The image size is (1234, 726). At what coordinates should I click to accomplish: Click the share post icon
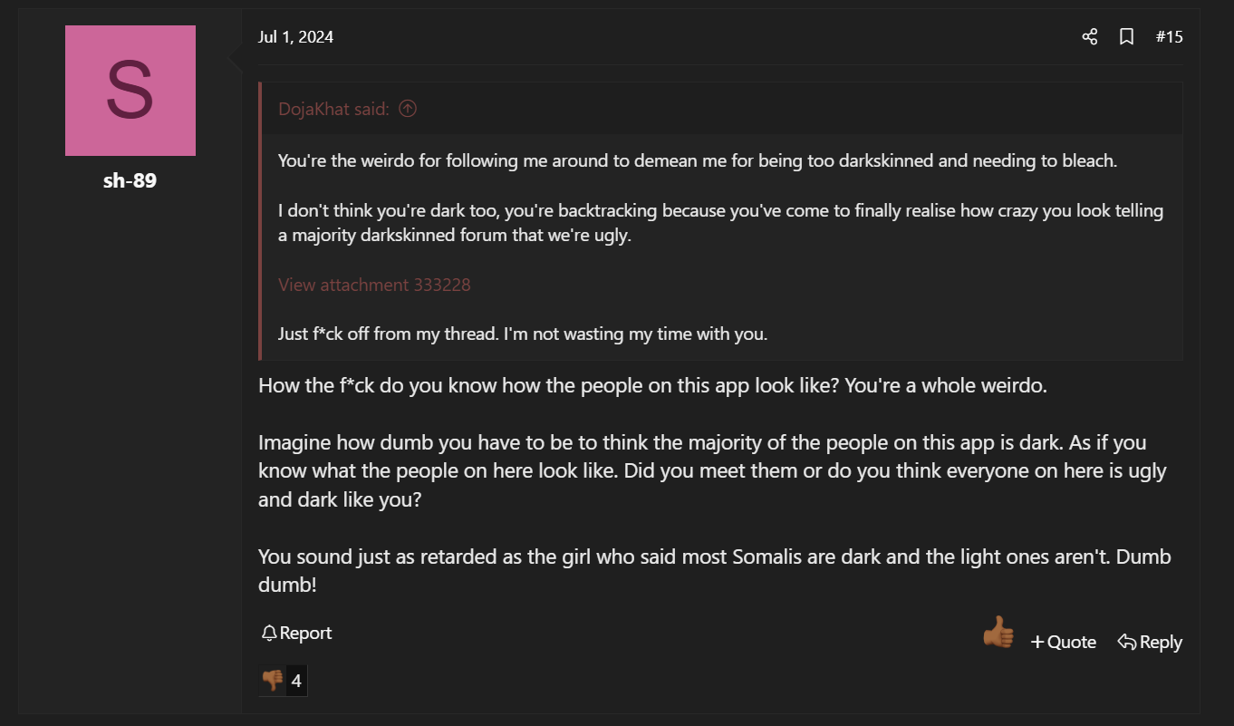pos(1090,37)
